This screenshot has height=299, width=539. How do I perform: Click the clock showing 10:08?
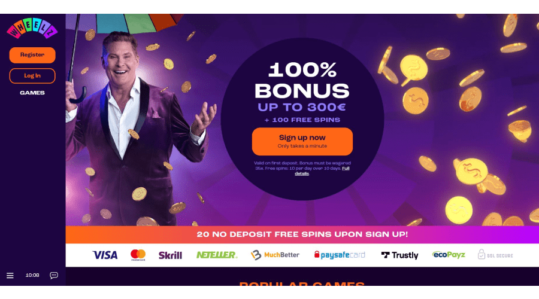pos(32,275)
